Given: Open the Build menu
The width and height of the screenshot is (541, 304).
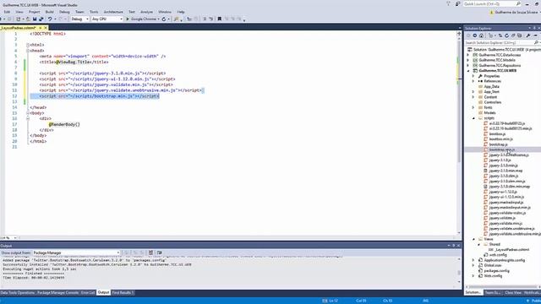Looking at the screenshot, I should [49, 12].
